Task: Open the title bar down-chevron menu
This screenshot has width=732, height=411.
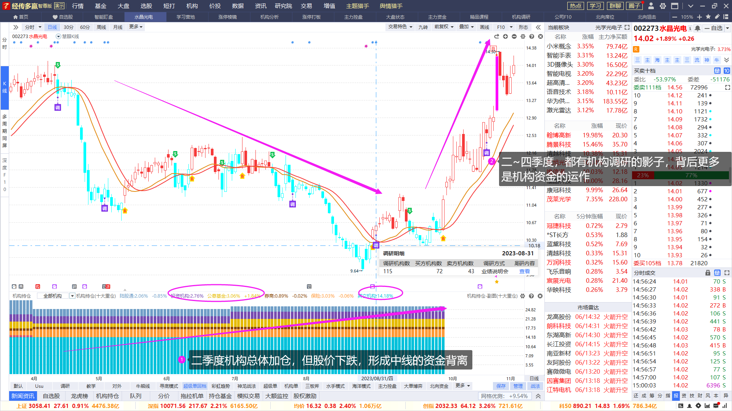Action: 690,6
